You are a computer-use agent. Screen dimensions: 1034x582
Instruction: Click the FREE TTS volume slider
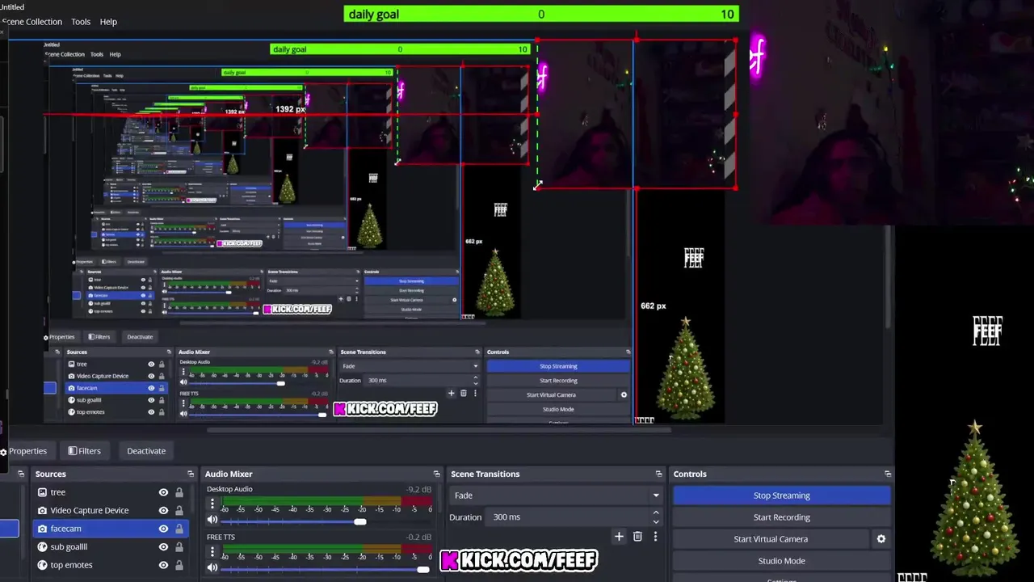326,569
